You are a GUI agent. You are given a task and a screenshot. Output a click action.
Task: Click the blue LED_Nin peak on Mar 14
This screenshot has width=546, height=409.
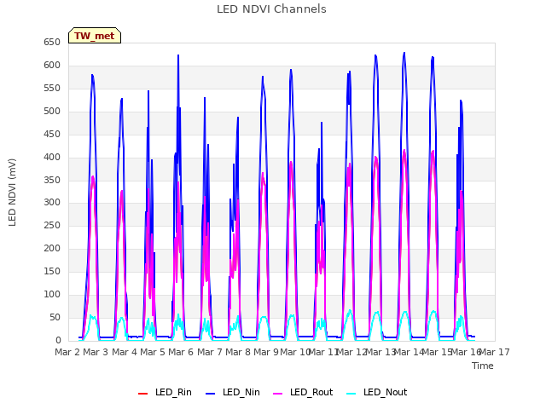[x=404, y=53]
